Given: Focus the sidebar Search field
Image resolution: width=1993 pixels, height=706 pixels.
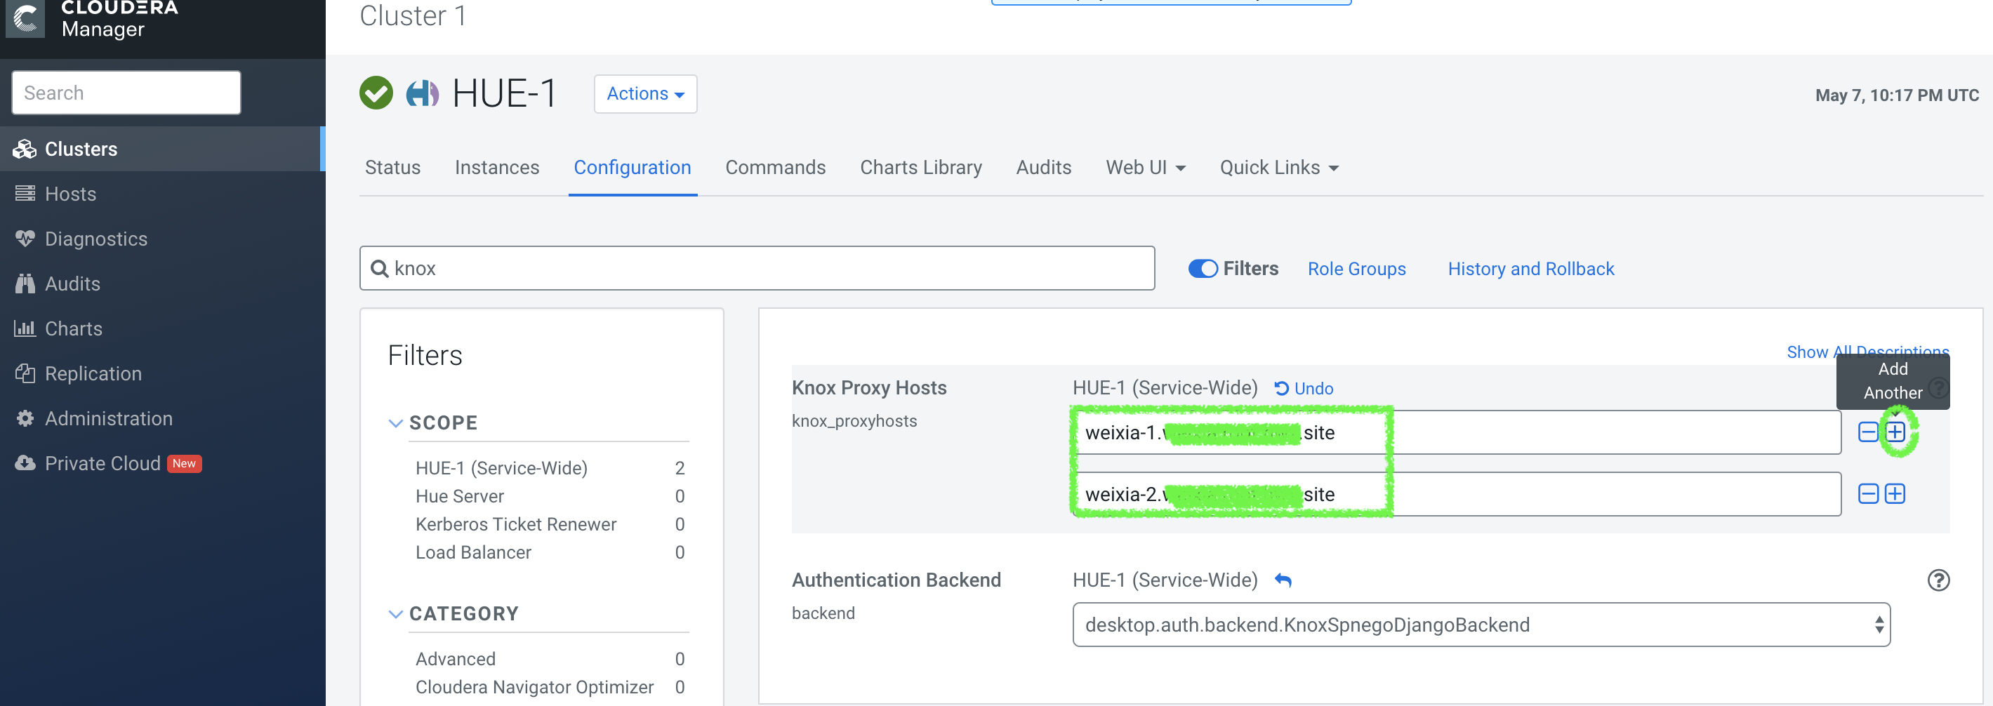Looking at the screenshot, I should pyautogui.click(x=126, y=93).
